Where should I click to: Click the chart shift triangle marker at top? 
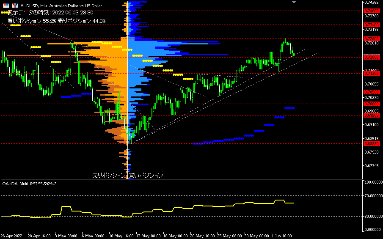click(x=294, y=2)
